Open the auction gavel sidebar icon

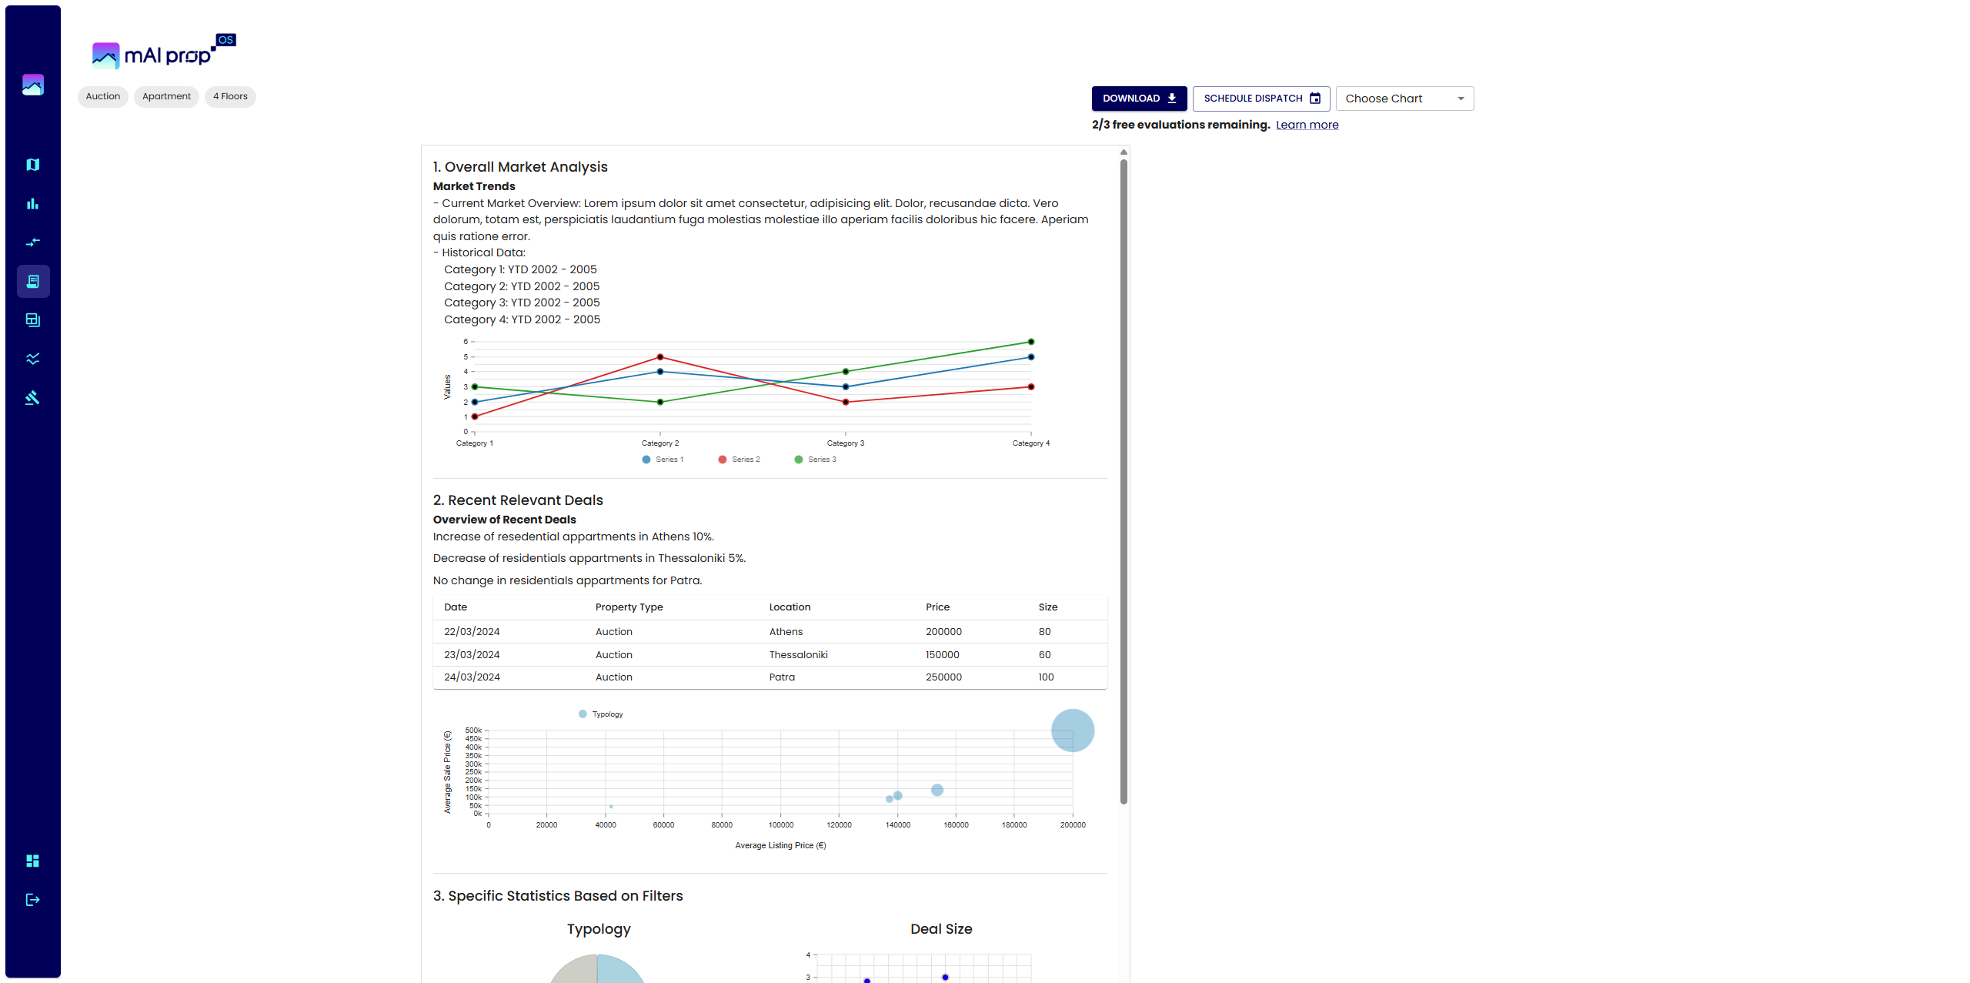point(32,398)
